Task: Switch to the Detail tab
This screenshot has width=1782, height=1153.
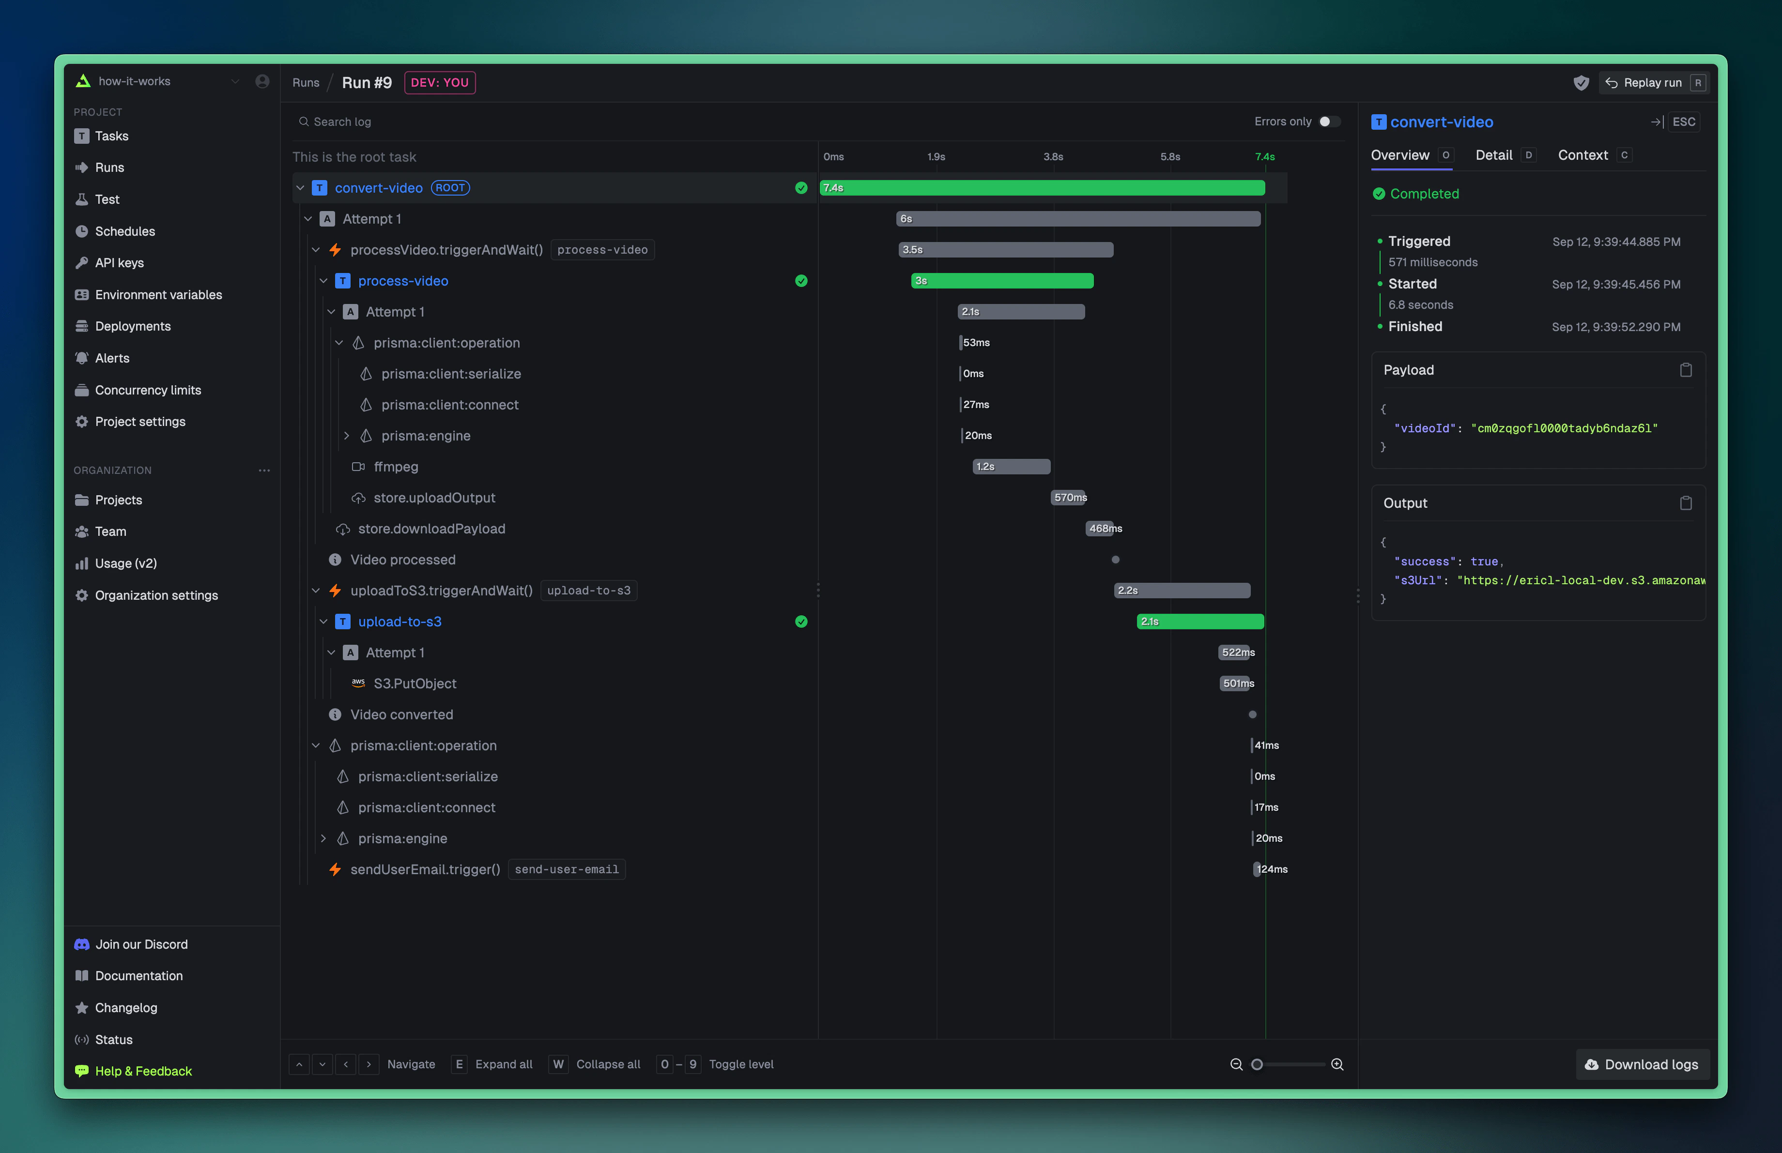Action: click(x=1494, y=155)
